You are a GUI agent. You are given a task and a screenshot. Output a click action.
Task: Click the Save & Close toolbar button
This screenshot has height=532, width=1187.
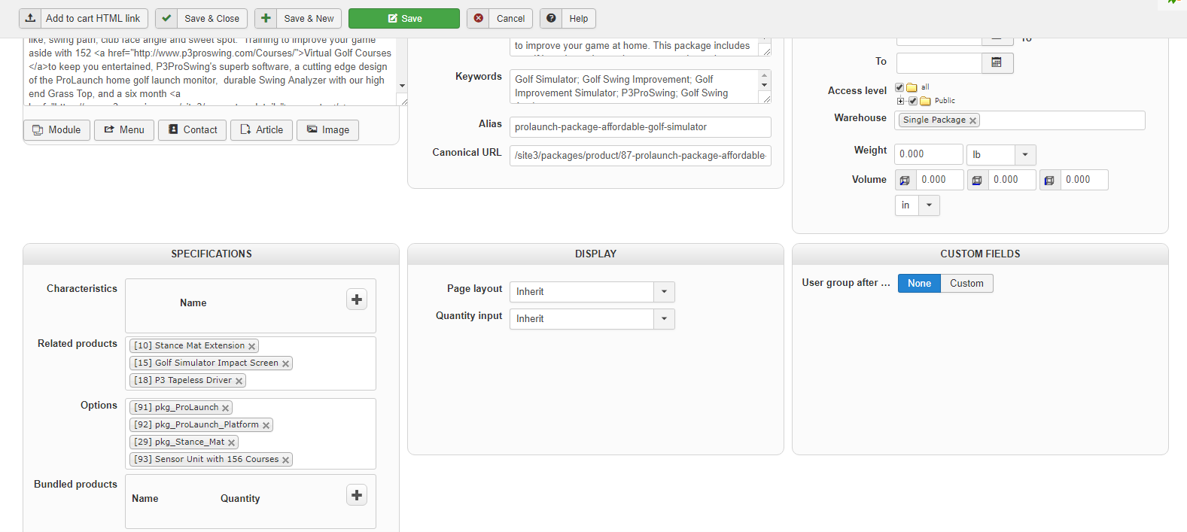point(201,19)
